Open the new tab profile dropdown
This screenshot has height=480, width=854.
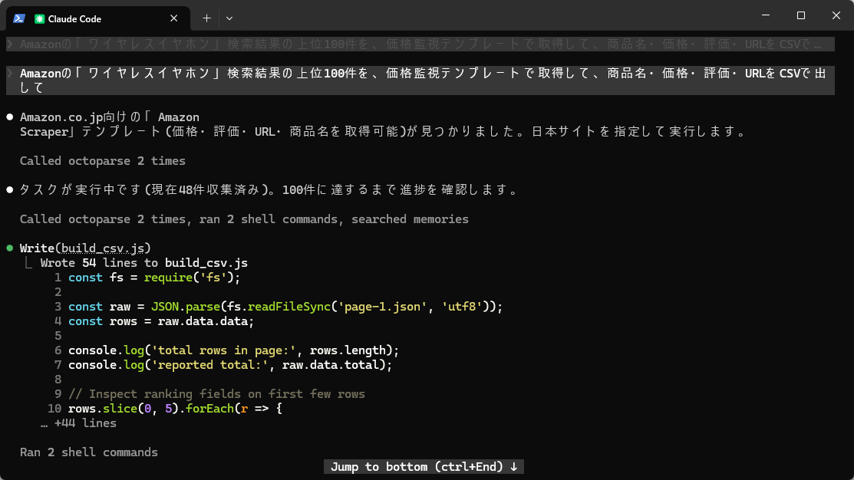pos(229,18)
